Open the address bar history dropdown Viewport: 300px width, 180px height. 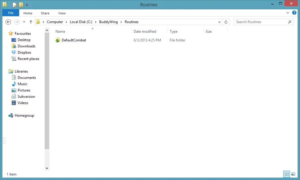tap(220, 22)
